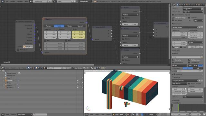Toggle selectable arrow icon for Sphere row
Image resolution: width=206 pixels, height=116 pixels.
pyautogui.click(x=80, y=85)
